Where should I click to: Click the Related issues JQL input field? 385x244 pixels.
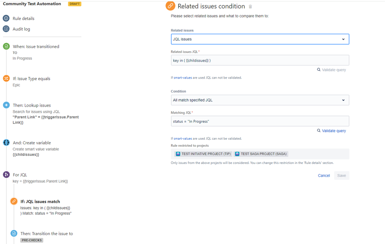pyautogui.click(x=260, y=60)
